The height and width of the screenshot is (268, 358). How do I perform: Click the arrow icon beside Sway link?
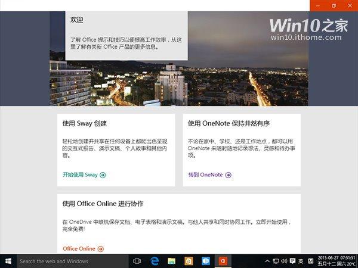pyautogui.click(x=103, y=175)
